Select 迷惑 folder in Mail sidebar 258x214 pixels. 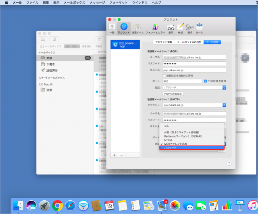65,90
